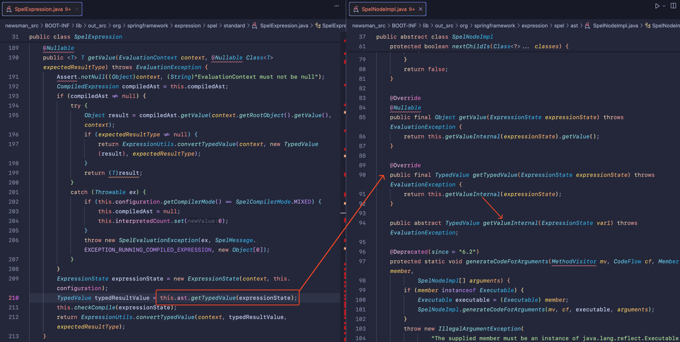Select line number 210 in left editor
The height and width of the screenshot is (342, 680).
coord(14,298)
